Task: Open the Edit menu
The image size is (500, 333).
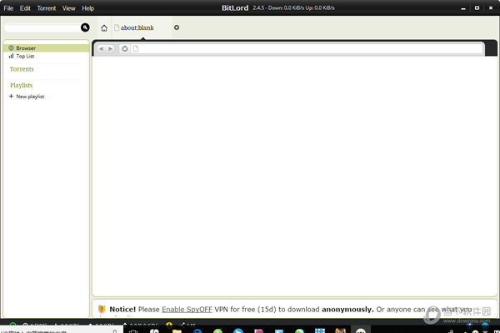Action: pos(25,8)
